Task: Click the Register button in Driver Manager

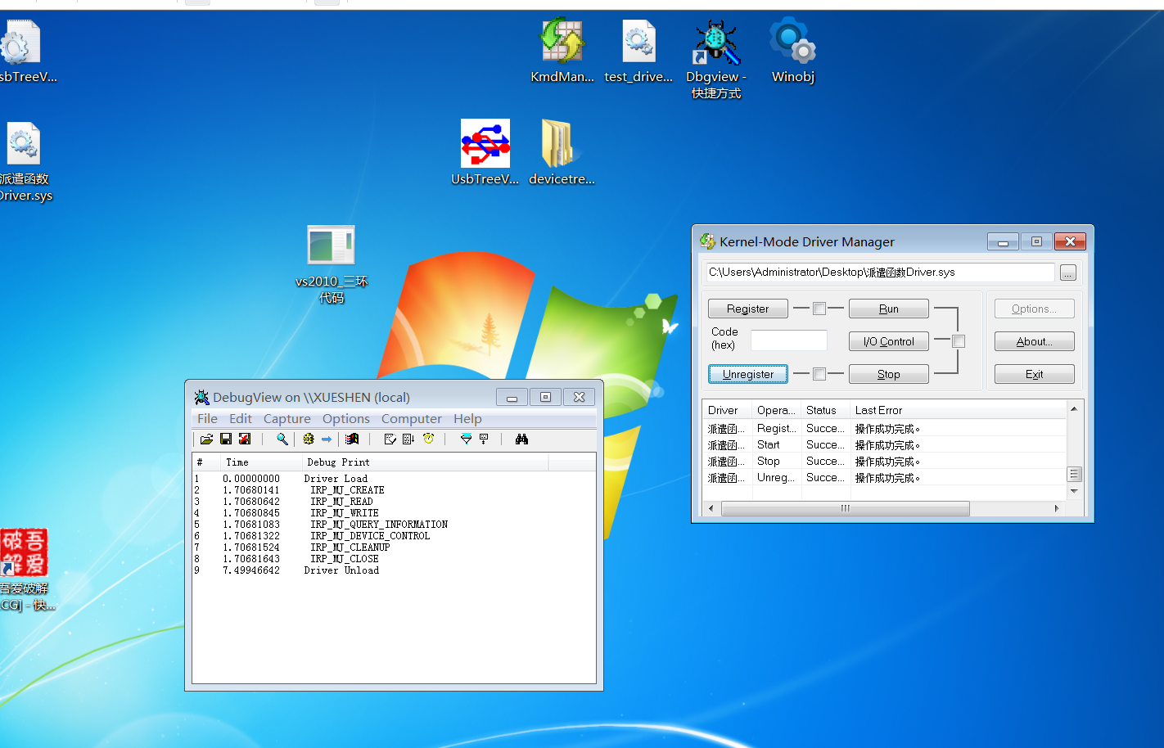Action: [x=748, y=309]
